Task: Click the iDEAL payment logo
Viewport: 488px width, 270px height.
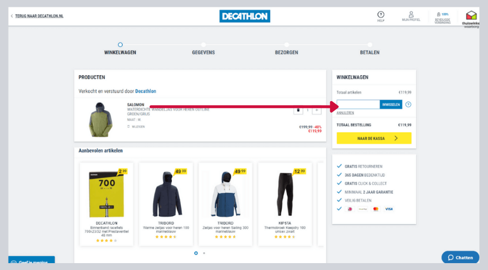Action: 350,209
